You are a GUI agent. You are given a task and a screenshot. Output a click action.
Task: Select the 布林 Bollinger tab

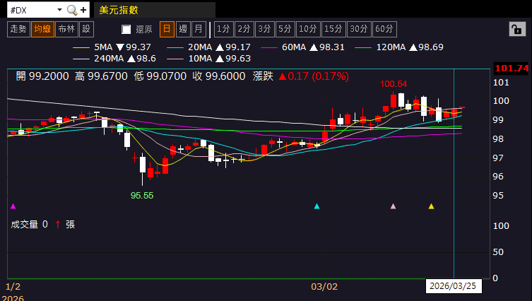(x=66, y=29)
